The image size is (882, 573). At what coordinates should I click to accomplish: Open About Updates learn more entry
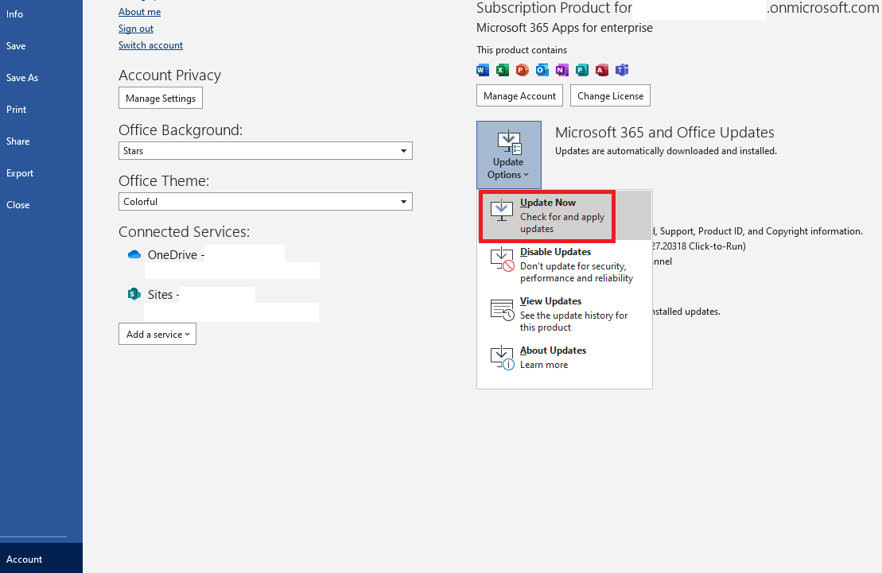pos(565,358)
